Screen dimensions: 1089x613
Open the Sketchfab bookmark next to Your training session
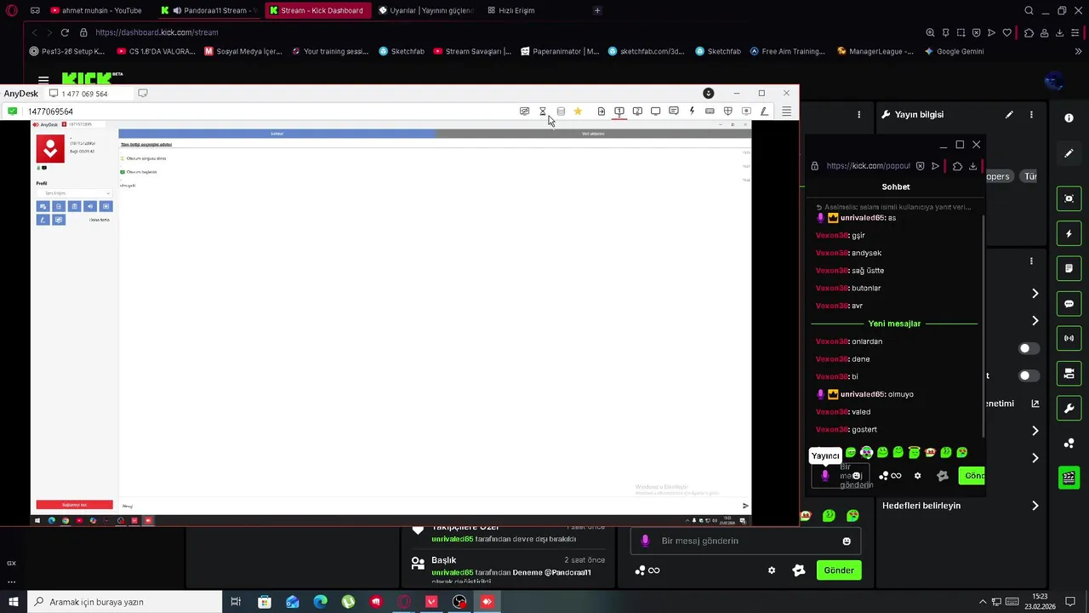tap(402, 51)
